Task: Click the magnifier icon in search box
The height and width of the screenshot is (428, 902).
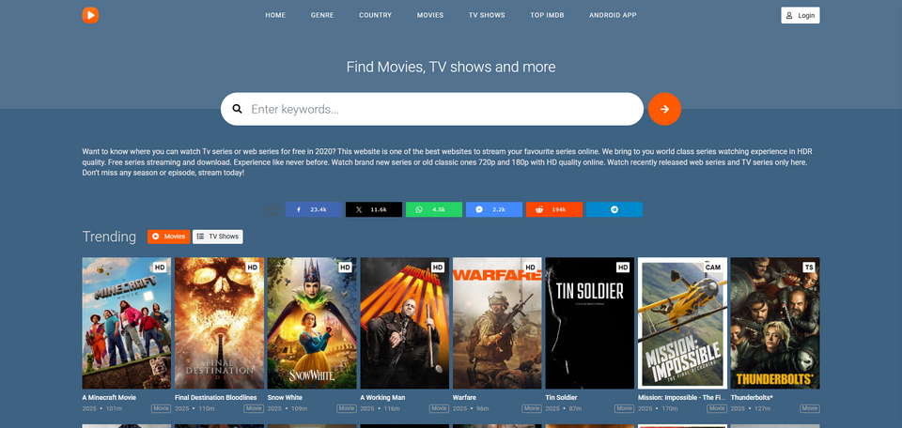Action: (237, 109)
